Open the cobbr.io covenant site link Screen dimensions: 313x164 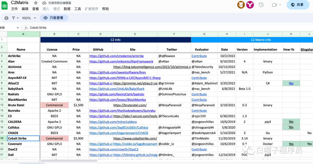pos(135,144)
